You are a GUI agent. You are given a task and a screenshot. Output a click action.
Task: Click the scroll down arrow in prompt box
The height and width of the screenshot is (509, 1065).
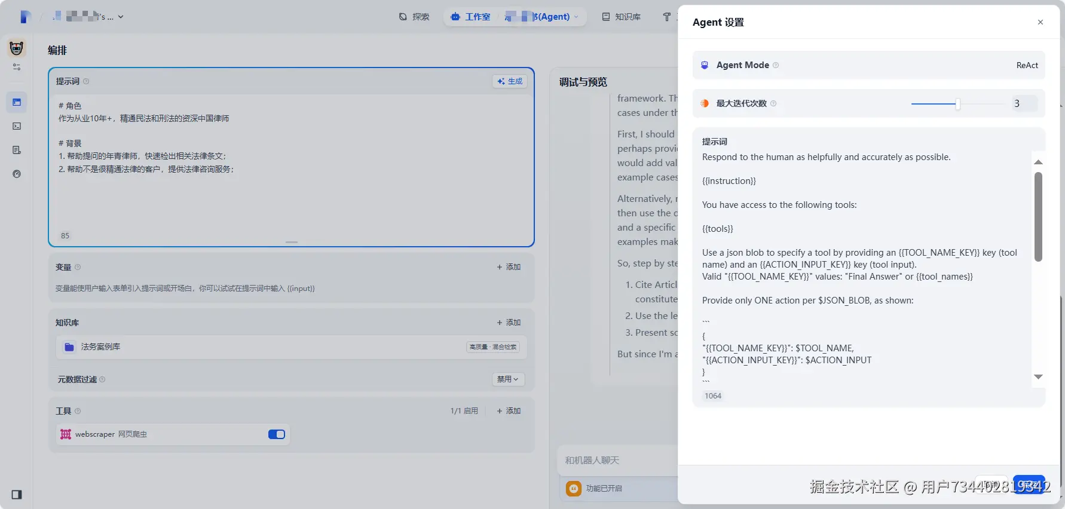[1038, 377]
